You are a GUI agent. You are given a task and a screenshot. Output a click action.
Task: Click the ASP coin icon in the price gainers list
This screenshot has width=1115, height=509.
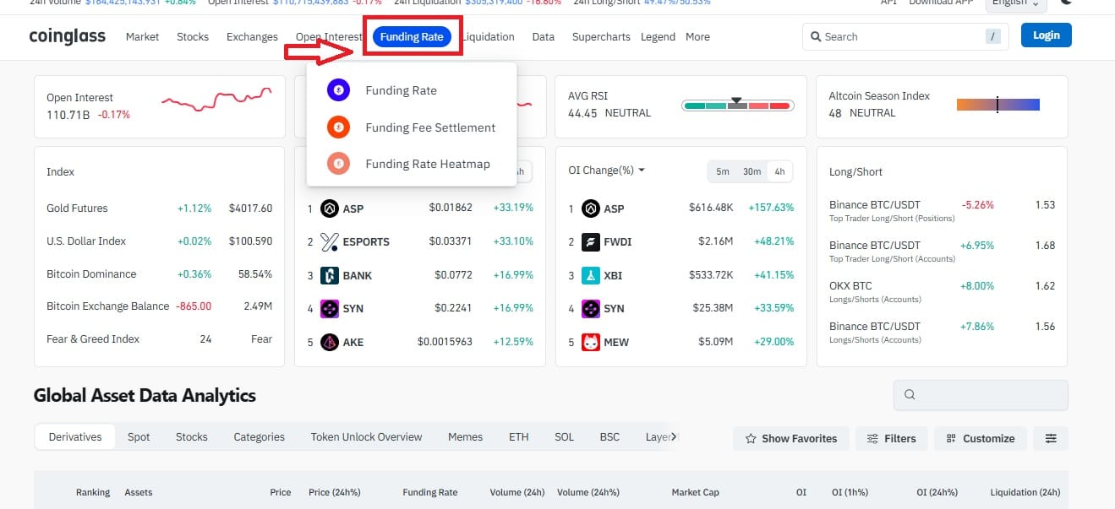[330, 208]
